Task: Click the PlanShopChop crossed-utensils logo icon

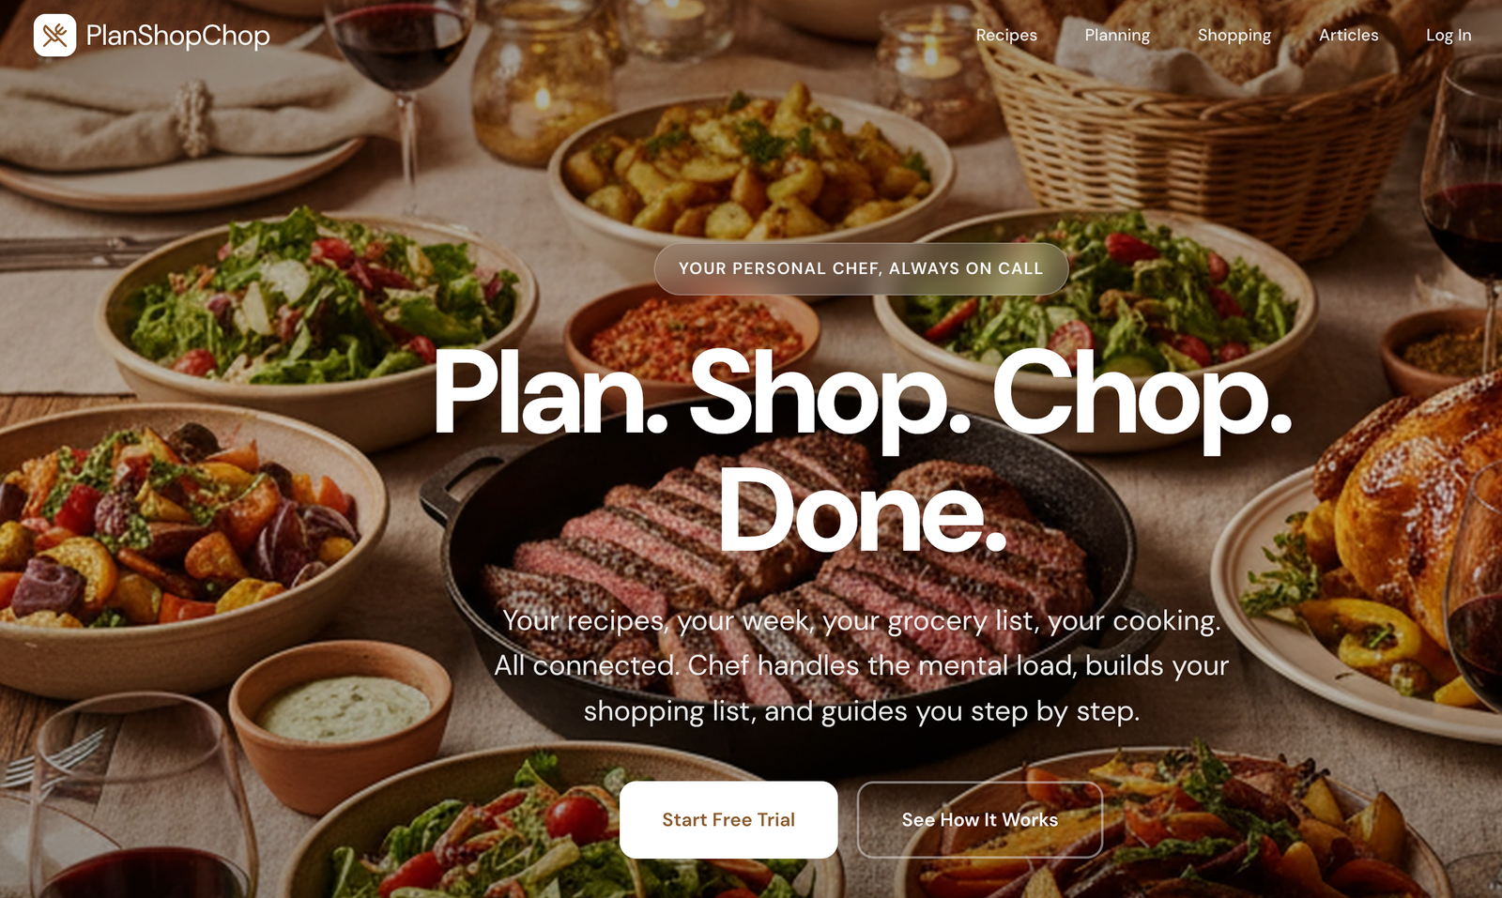Action: pos(54,36)
